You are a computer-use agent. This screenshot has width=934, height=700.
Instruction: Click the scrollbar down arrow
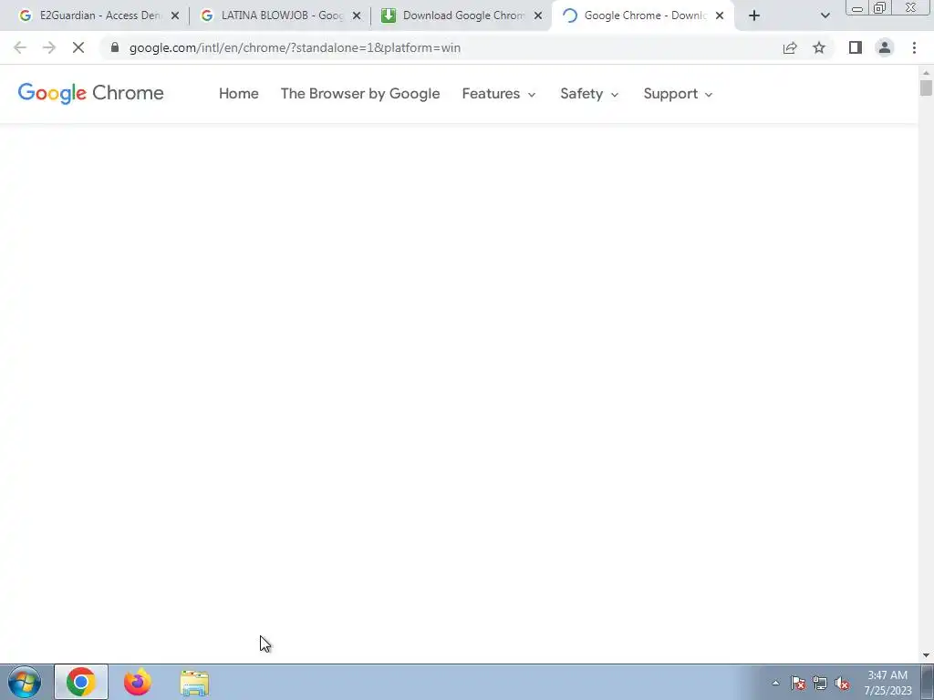(926, 655)
